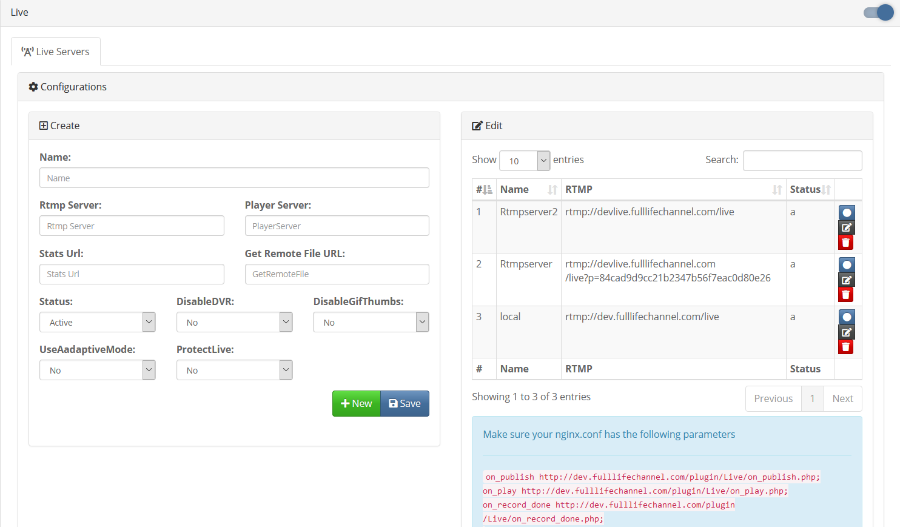Toggle status circle for Rtmpserver row

pyautogui.click(x=847, y=265)
